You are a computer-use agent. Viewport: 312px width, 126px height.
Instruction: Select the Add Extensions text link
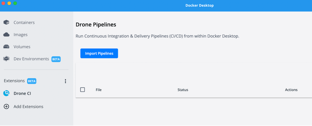point(28,107)
